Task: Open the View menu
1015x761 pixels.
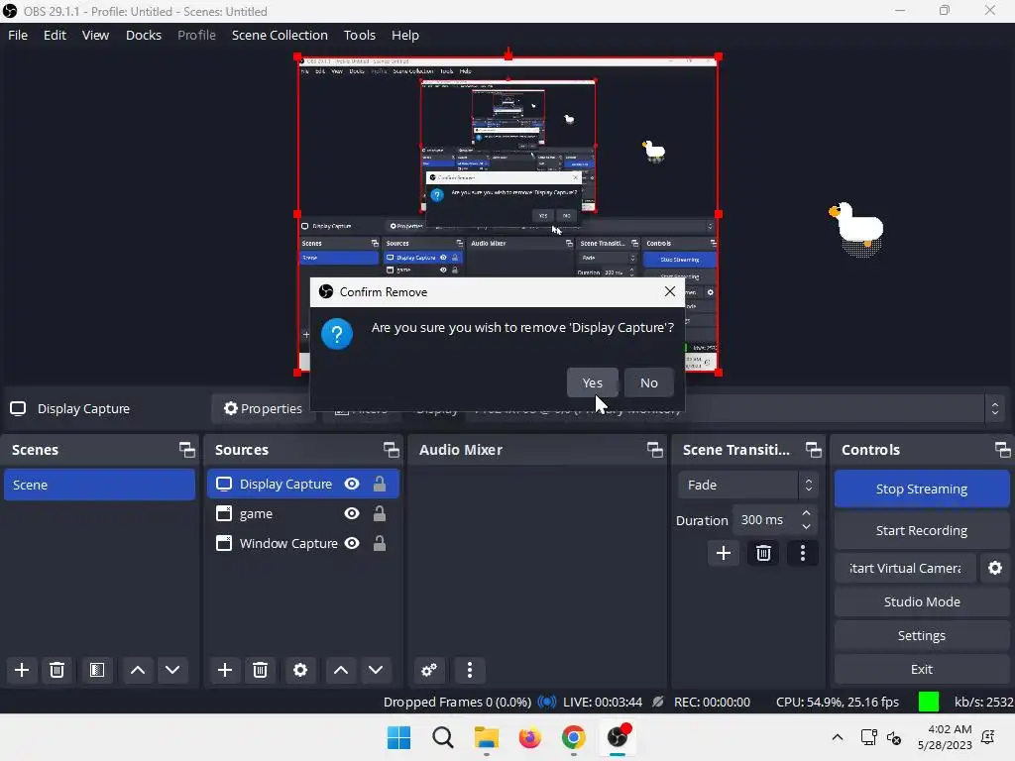Action: pos(95,35)
